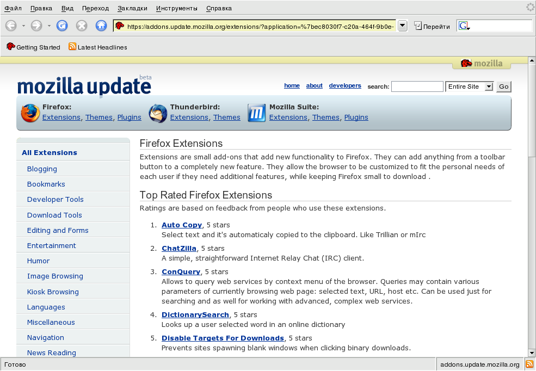Open Mozilla Suite Themes link
This screenshot has width=536, height=371.
click(x=326, y=117)
